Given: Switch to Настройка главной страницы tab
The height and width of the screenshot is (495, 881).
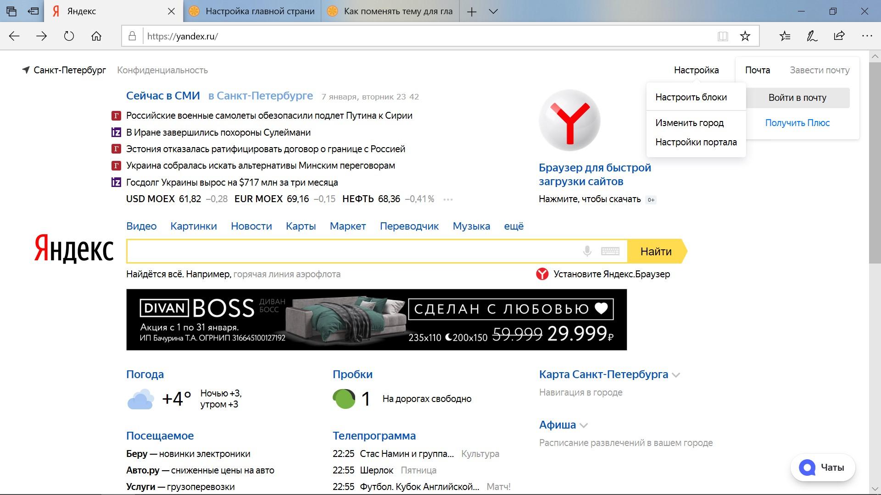Looking at the screenshot, I should click(252, 11).
